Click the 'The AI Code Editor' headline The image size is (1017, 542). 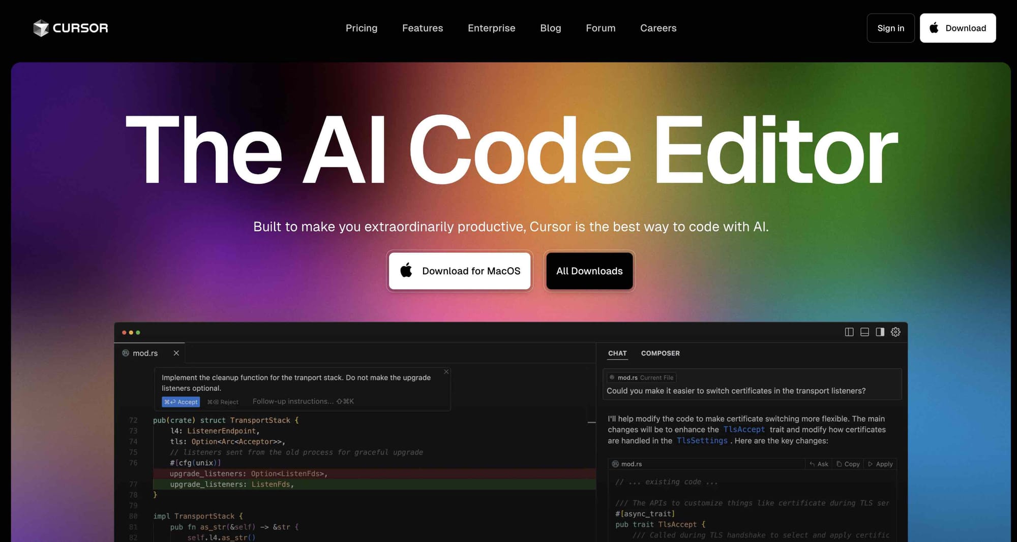512,150
